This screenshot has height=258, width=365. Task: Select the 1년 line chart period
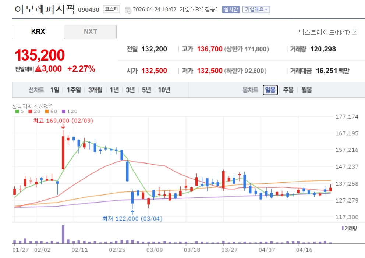click(114, 90)
